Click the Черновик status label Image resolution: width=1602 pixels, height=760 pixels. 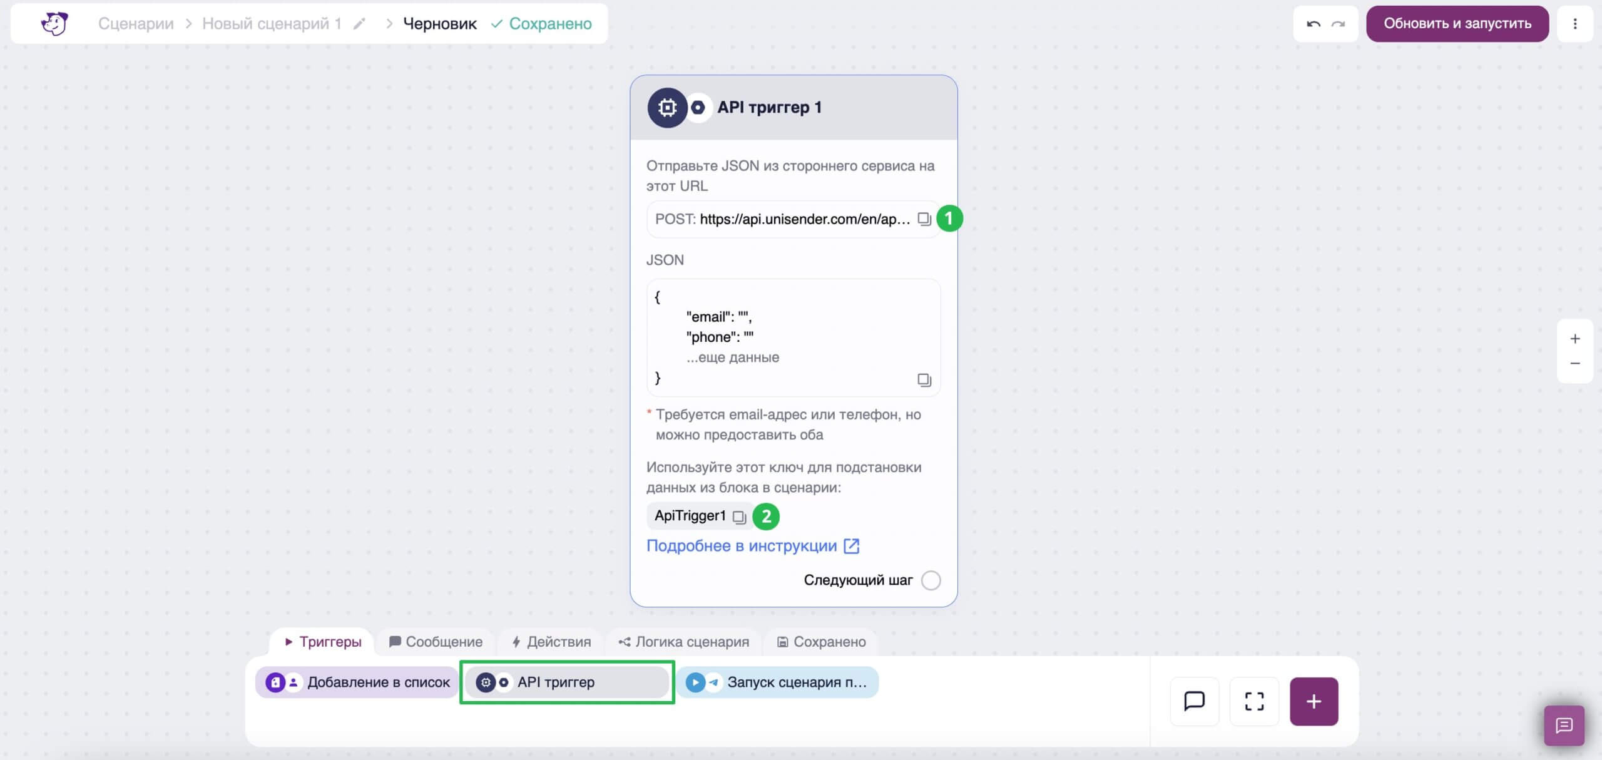439,24
